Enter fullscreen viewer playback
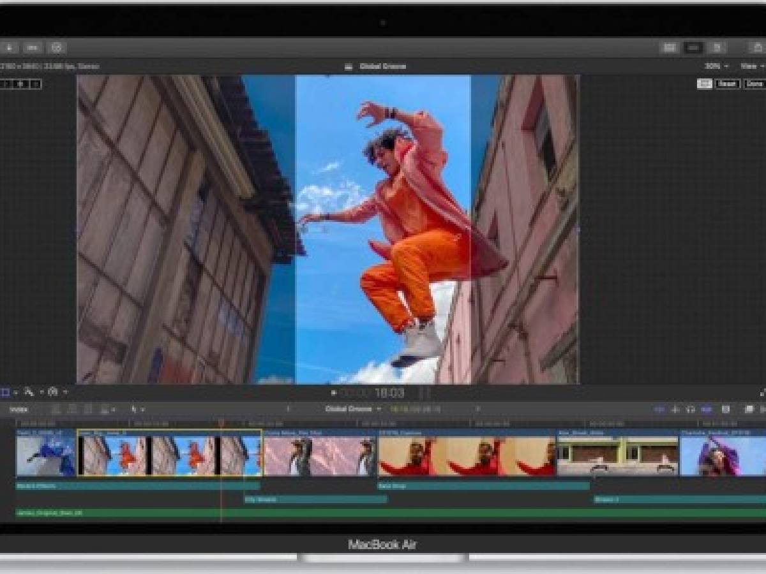766x574 pixels. (x=763, y=393)
